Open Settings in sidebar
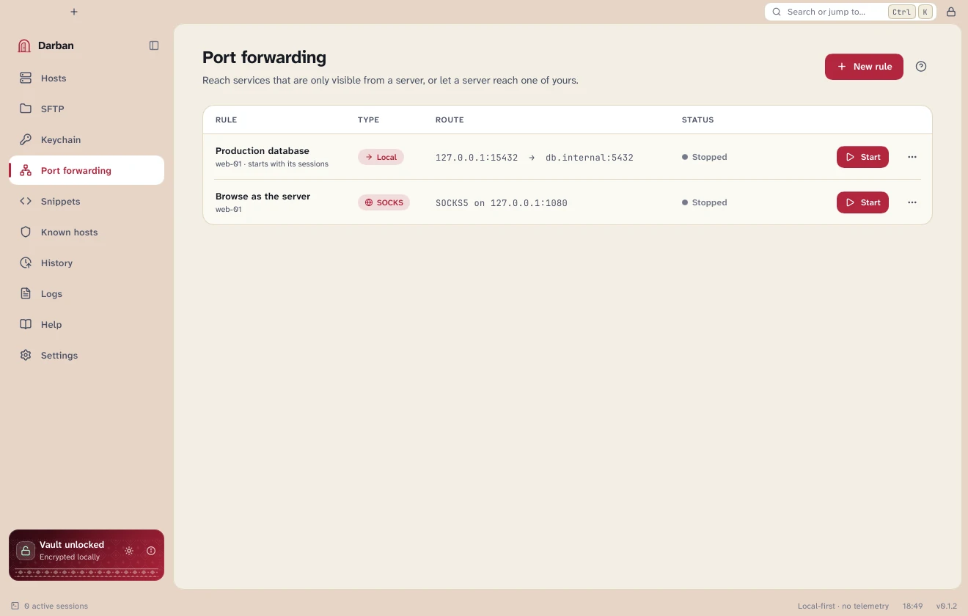 point(87,355)
